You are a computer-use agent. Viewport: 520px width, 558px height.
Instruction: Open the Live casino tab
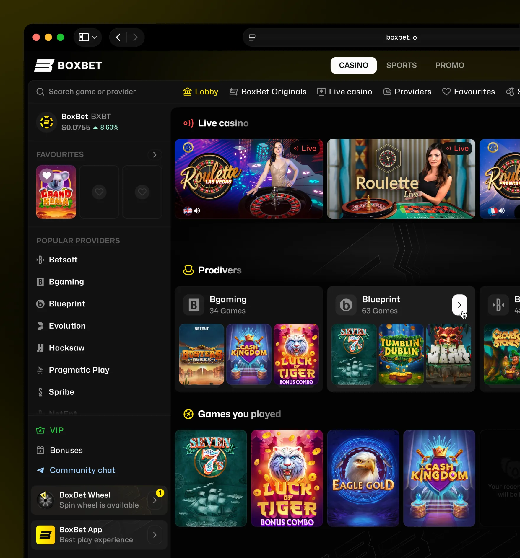coord(344,92)
